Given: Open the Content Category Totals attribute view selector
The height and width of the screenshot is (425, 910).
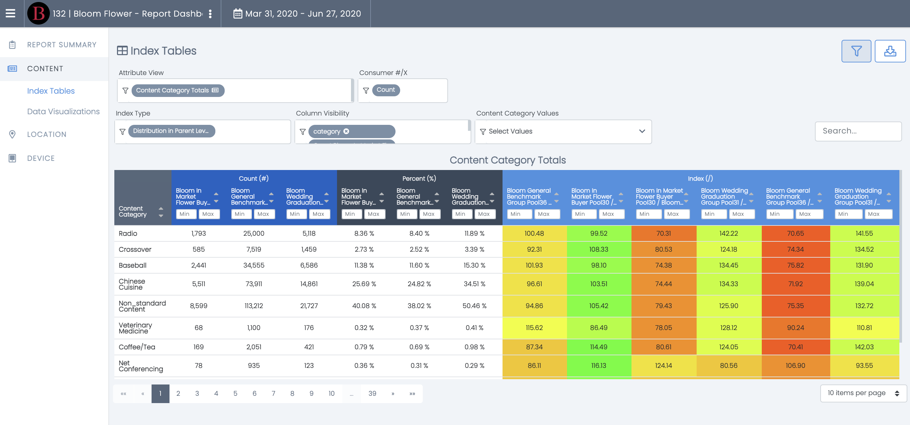Looking at the screenshot, I should point(178,90).
